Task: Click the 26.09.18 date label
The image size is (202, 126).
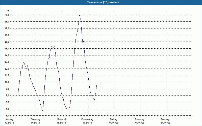Action: pos(61,123)
